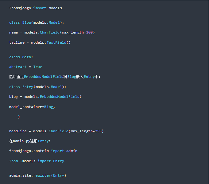Click the 'name = models.CharField(max_length=100)' line
The height and width of the screenshot is (184, 209).
point(52,33)
